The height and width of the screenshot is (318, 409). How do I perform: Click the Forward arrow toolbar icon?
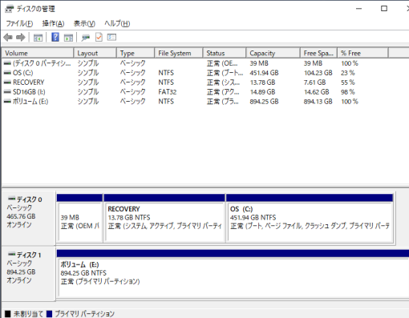21,38
